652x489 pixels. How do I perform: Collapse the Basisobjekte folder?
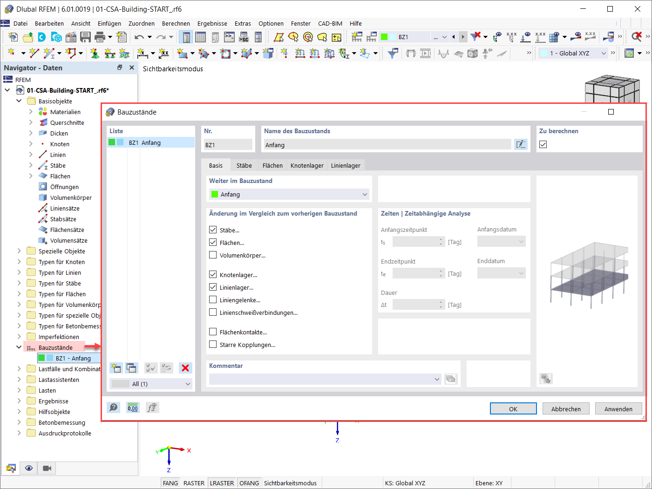point(19,101)
